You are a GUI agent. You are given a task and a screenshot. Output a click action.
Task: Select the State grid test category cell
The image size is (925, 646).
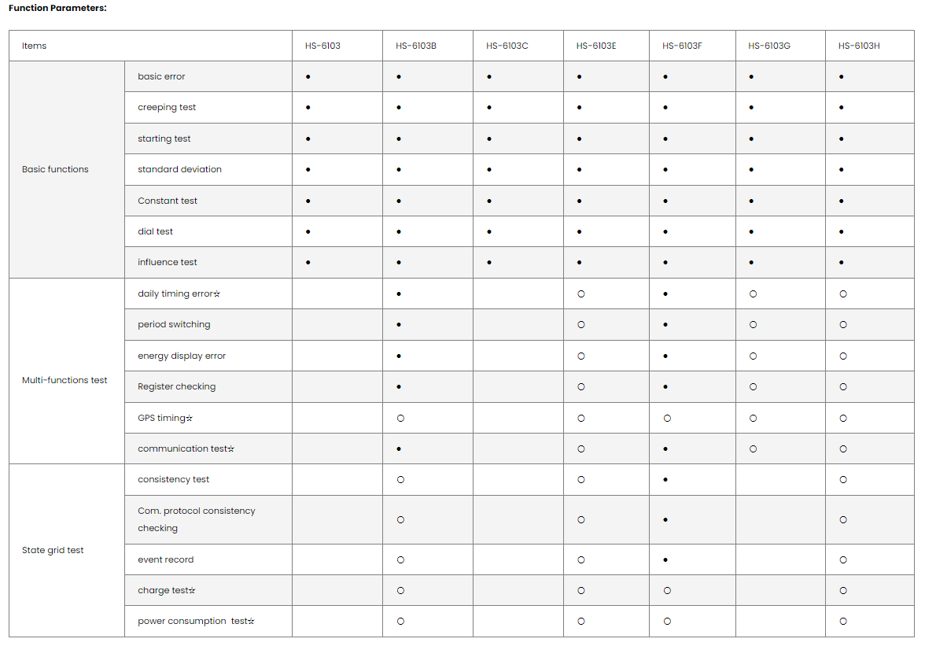point(53,550)
